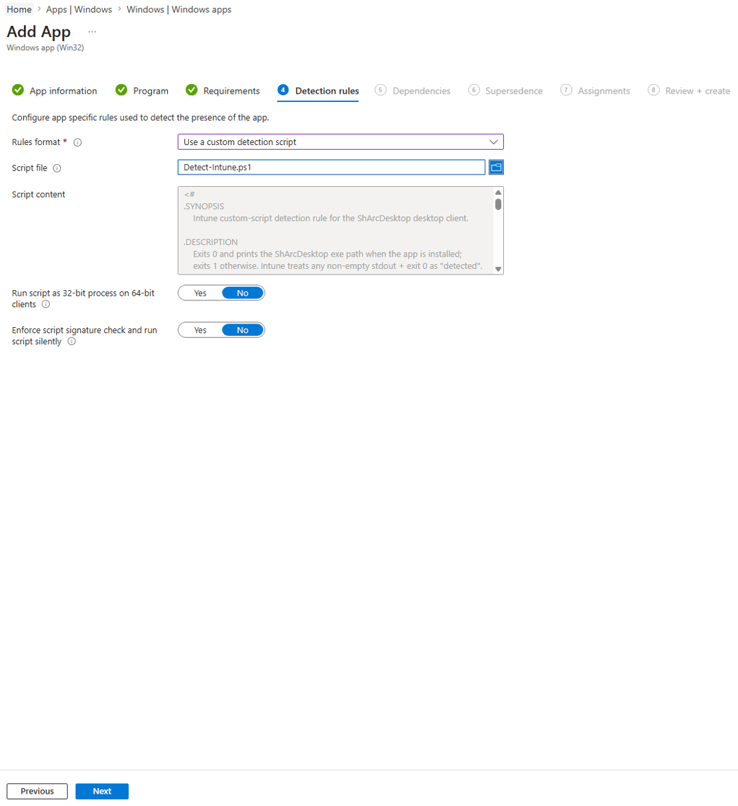Set Enforce script signature check to Yes
Screen dimensions: 738x806
coord(200,330)
